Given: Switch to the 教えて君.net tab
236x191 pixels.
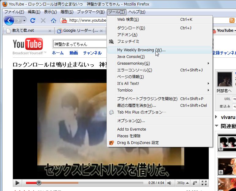Looking at the screenshot, I should click(28, 31).
